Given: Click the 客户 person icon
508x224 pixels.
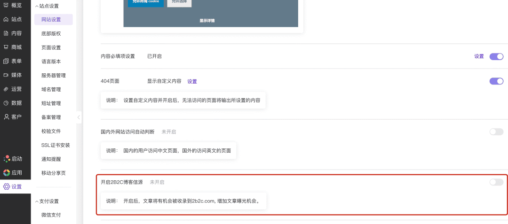Looking at the screenshot, I should tap(6, 117).
